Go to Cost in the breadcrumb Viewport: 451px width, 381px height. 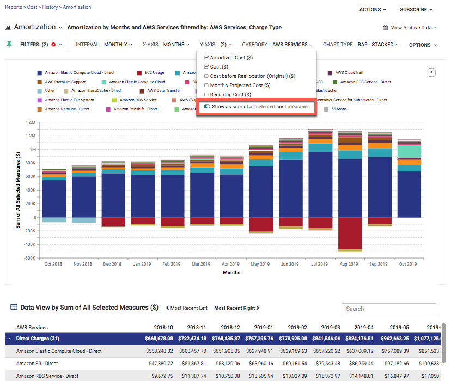point(32,7)
